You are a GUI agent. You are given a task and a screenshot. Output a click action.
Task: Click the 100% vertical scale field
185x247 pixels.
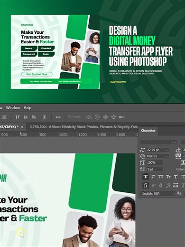[x=155, y=162]
